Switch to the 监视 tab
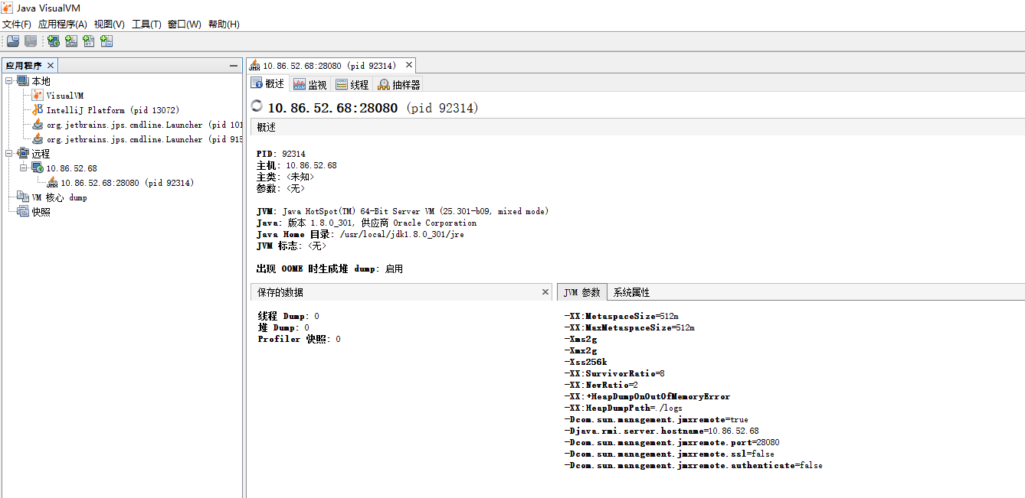1025x498 pixels. [310, 84]
